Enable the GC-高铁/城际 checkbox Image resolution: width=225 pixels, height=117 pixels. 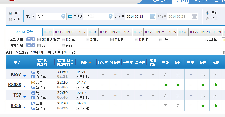click(x=39, y=40)
